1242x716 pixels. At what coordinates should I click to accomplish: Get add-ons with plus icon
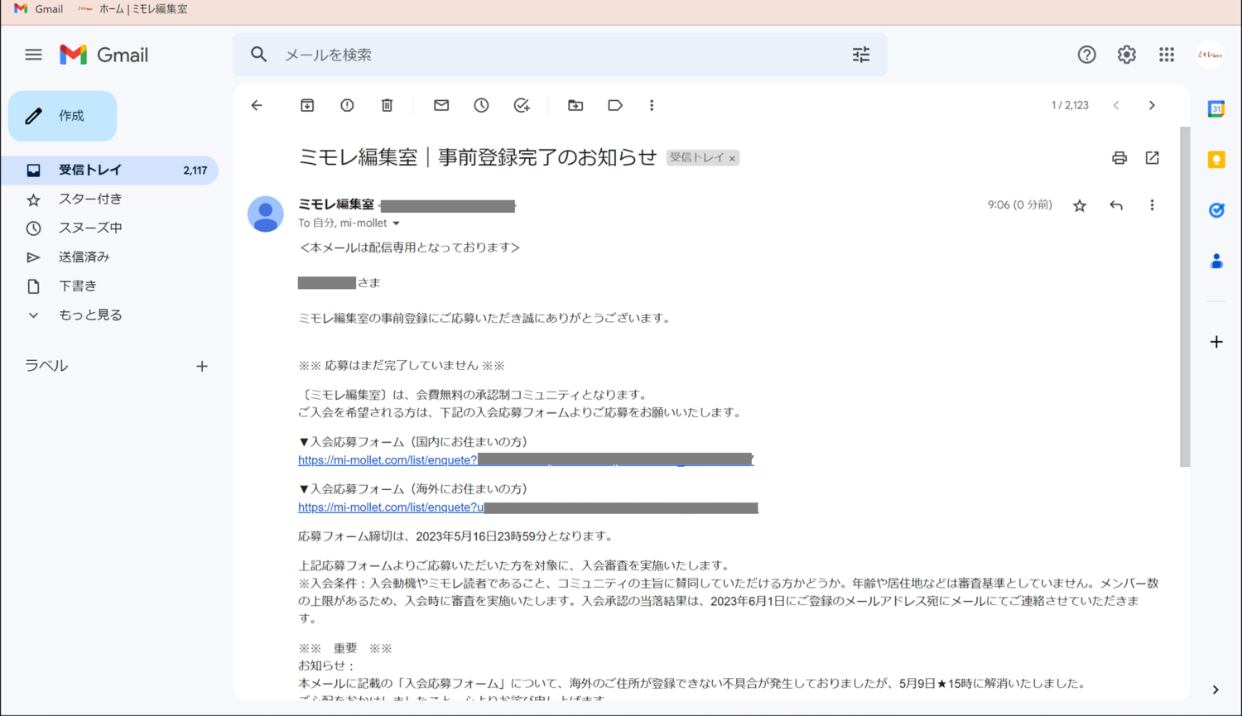coord(1216,342)
